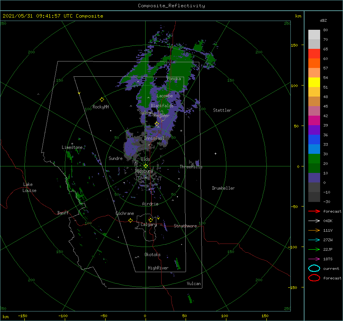Click the RockyMH label
343x321 pixels.
coord(101,107)
